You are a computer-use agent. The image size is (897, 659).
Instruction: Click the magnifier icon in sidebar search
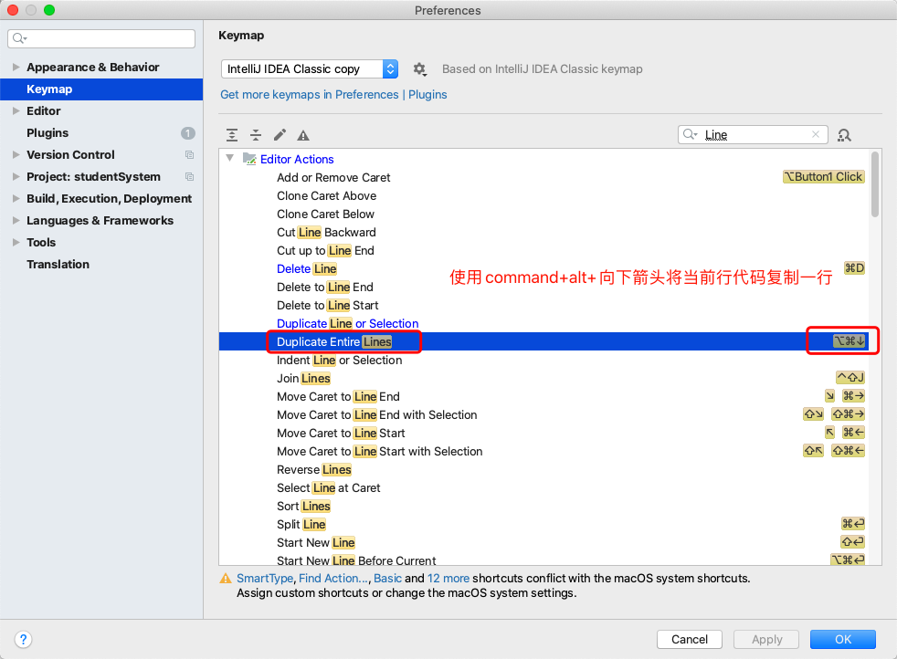(19, 38)
